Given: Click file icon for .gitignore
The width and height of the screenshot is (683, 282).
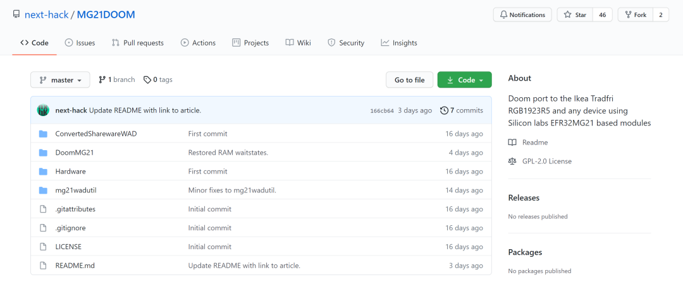Looking at the screenshot, I should click(x=43, y=228).
